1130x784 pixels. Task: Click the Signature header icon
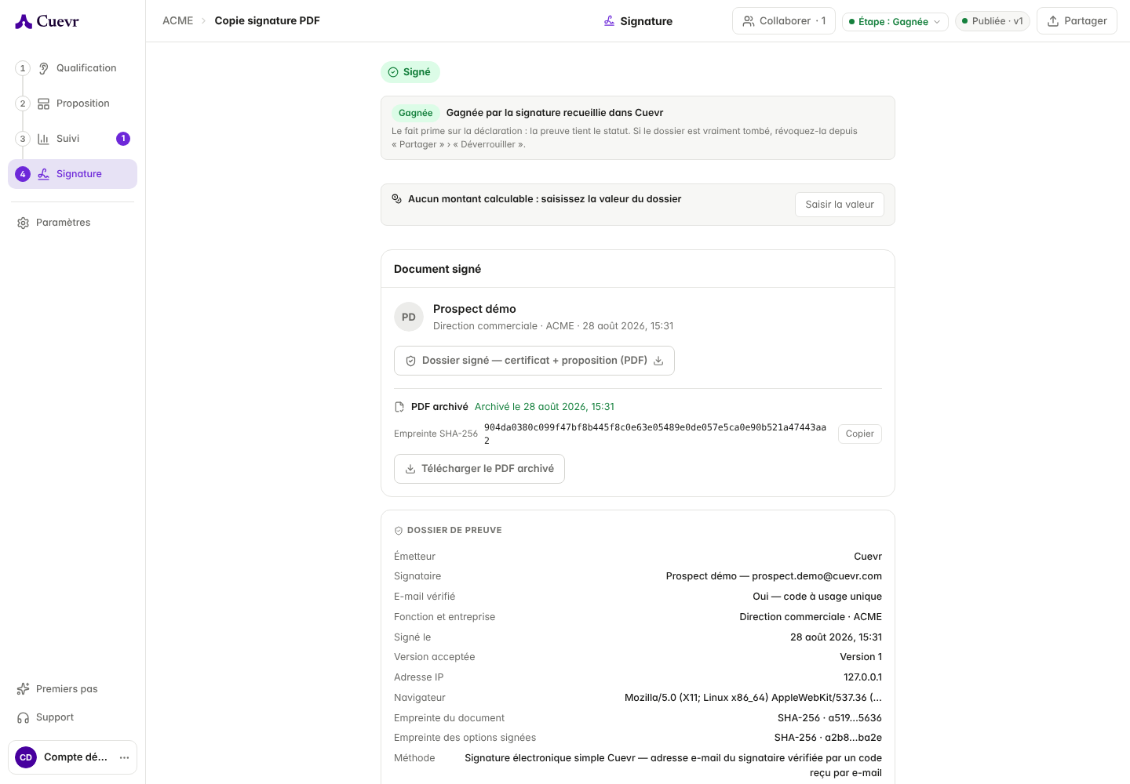pyautogui.click(x=609, y=21)
